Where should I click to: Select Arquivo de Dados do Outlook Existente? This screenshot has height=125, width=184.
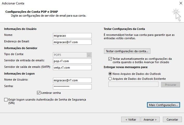coord(110,79)
